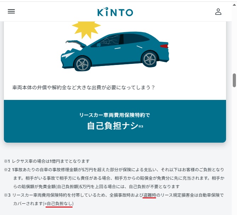Click the underlined 盗難時 text

[x=149, y=195]
